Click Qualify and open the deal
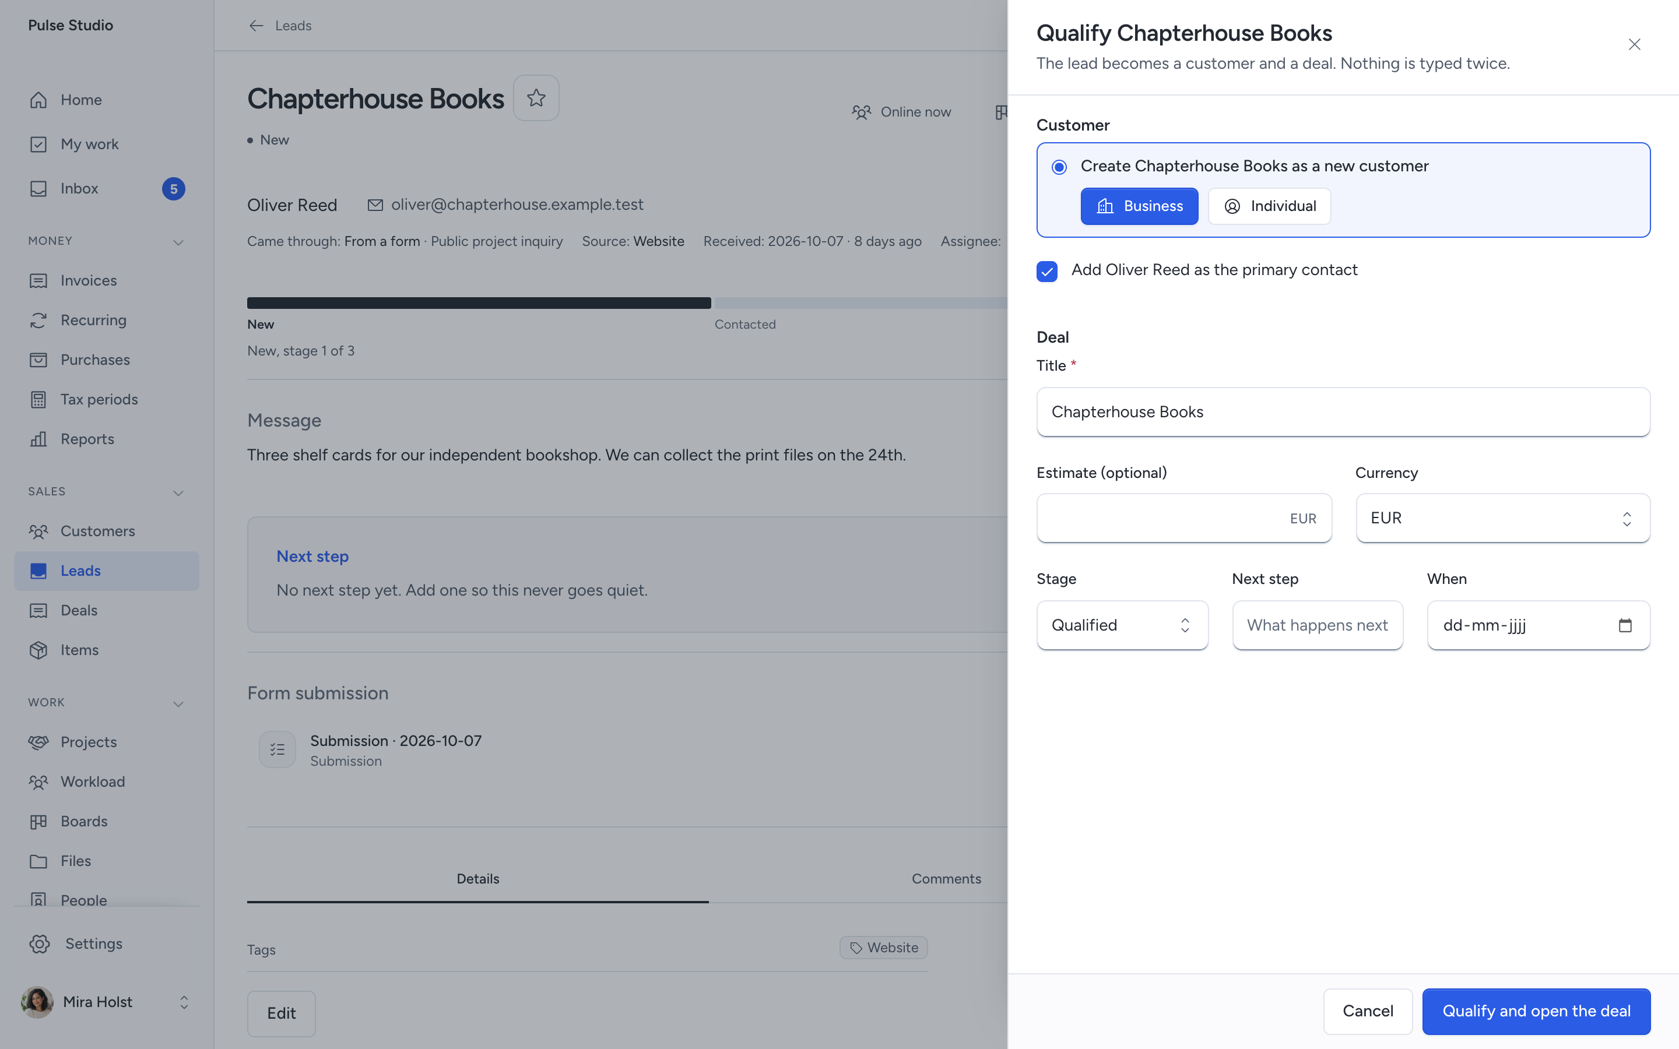The width and height of the screenshot is (1679, 1049). coord(1536,1011)
